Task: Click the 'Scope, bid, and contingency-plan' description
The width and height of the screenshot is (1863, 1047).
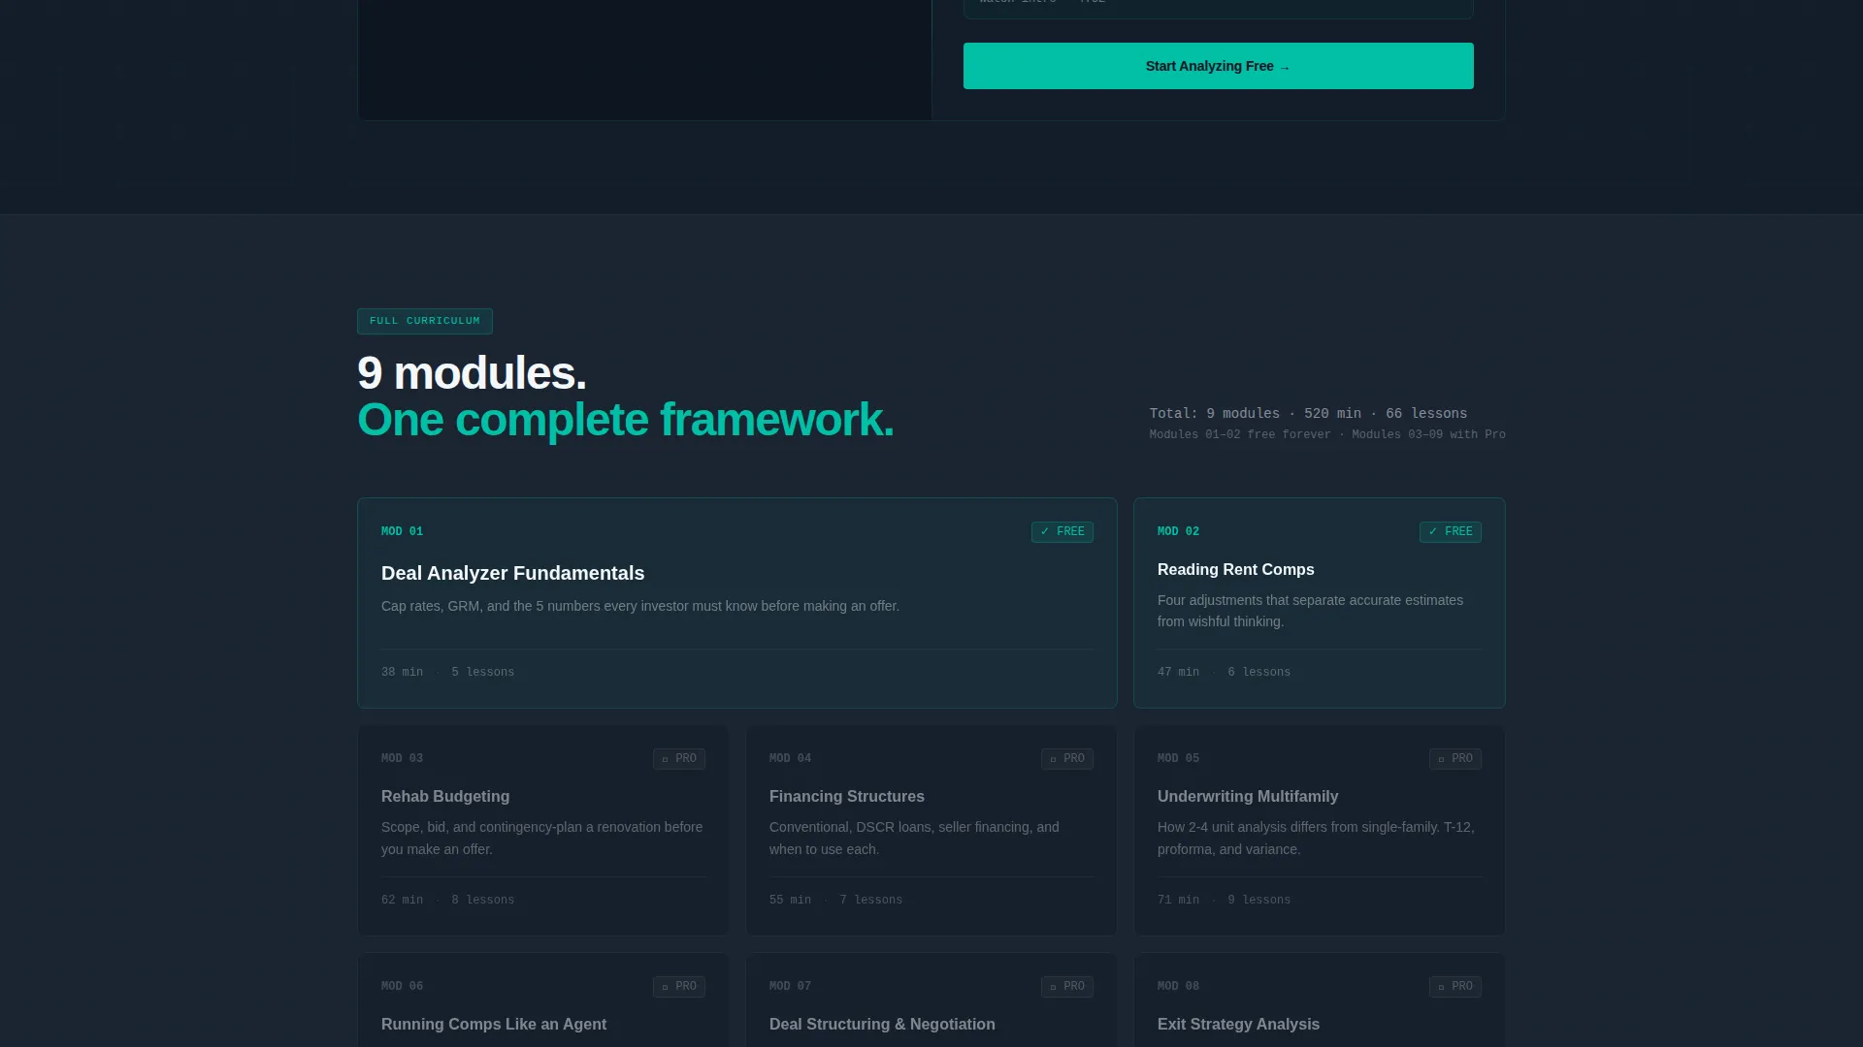Action: [x=541, y=838]
